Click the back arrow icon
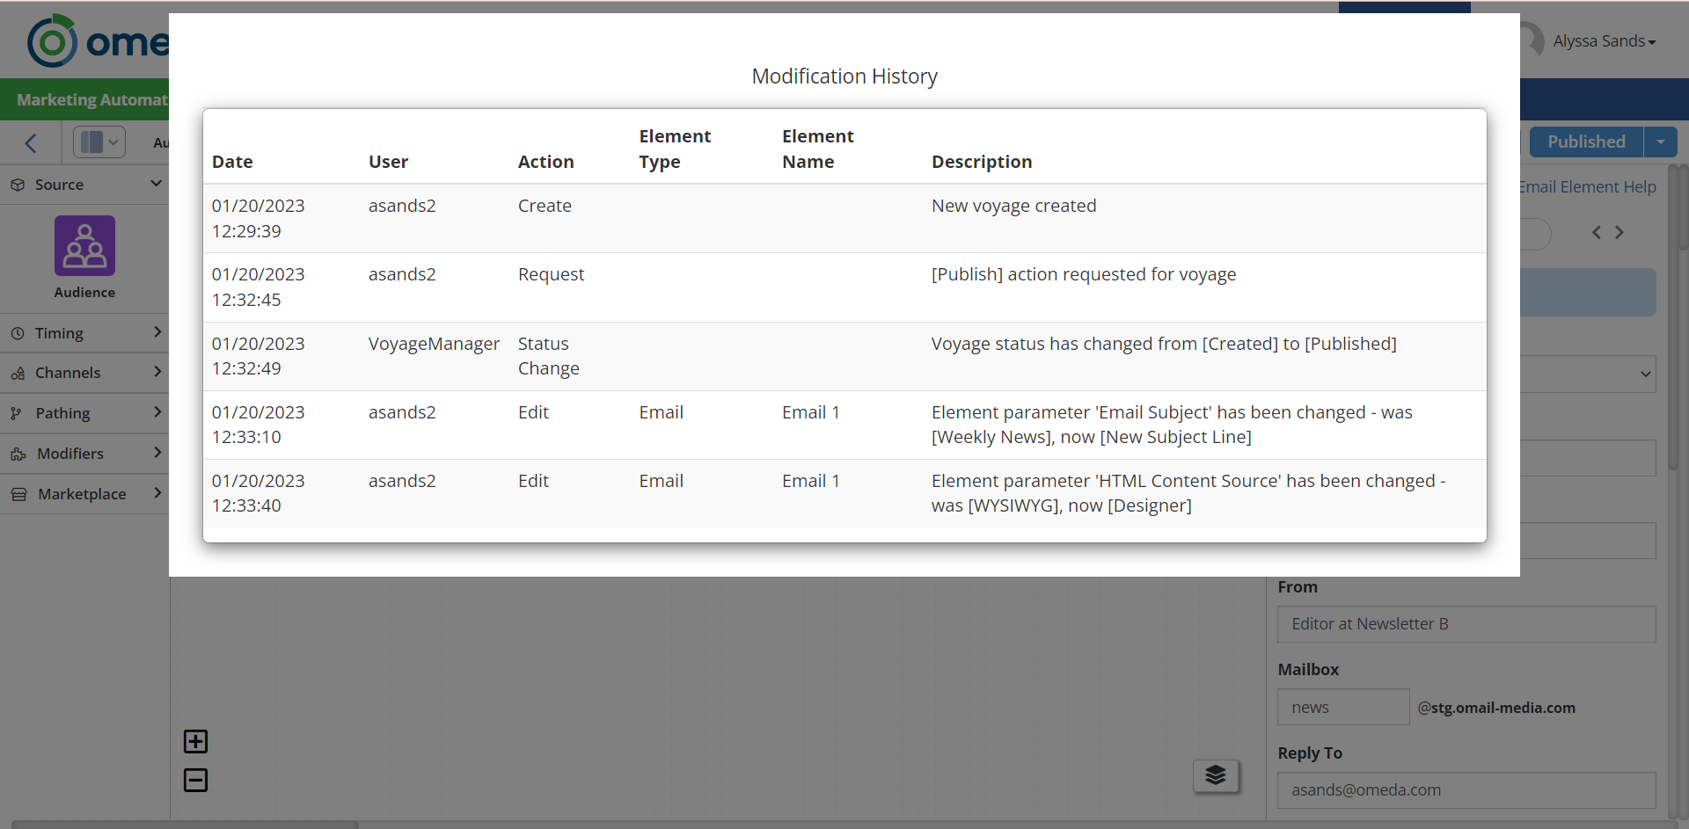The height and width of the screenshot is (829, 1689). pos(31,142)
